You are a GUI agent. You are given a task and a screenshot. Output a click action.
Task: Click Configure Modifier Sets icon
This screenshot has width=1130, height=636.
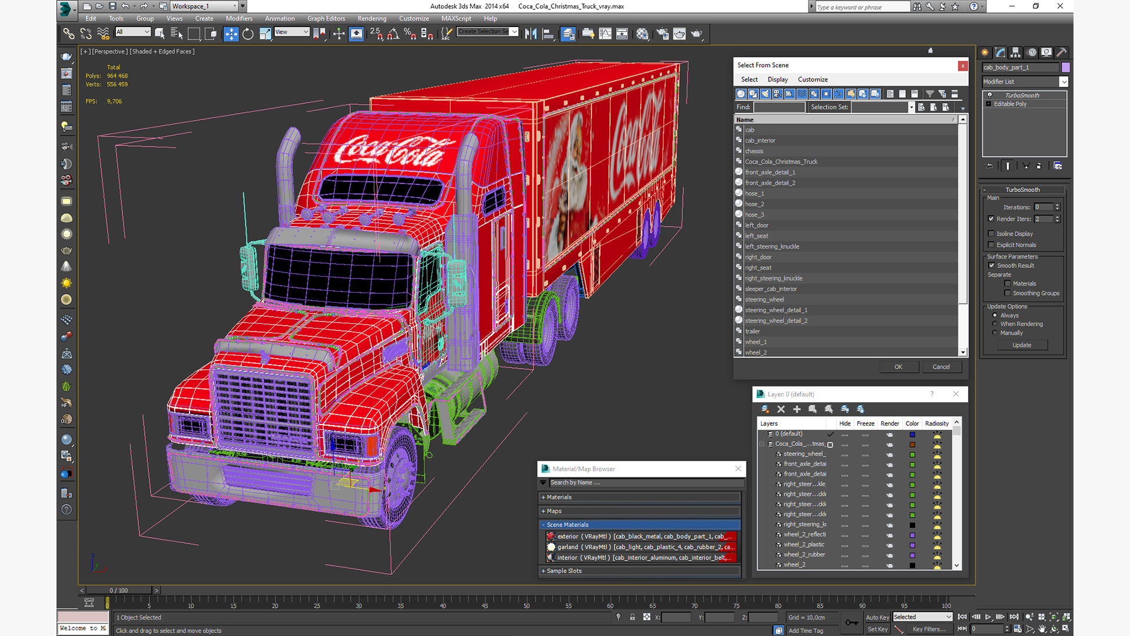(1058, 166)
